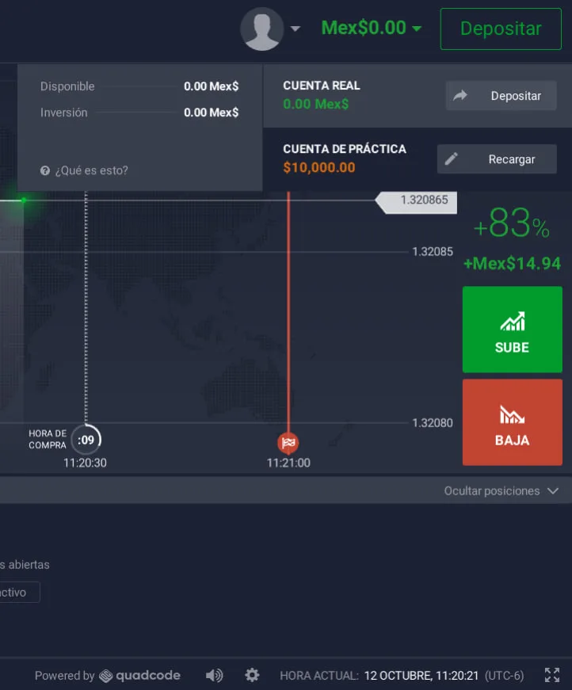Open the Mex$0.00 balance dropdown
The width and height of the screenshot is (572, 690).
pyautogui.click(x=371, y=29)
